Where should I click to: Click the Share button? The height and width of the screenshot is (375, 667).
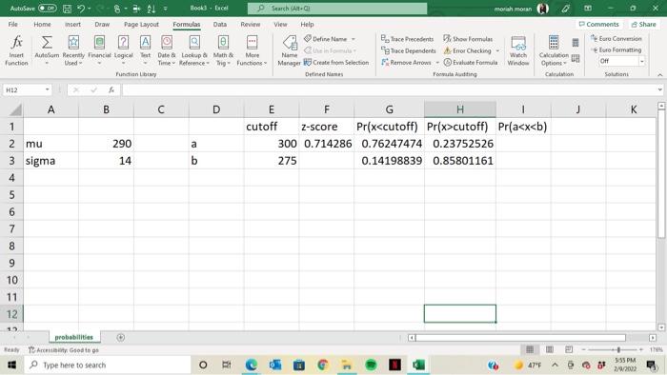click(643, 24)
